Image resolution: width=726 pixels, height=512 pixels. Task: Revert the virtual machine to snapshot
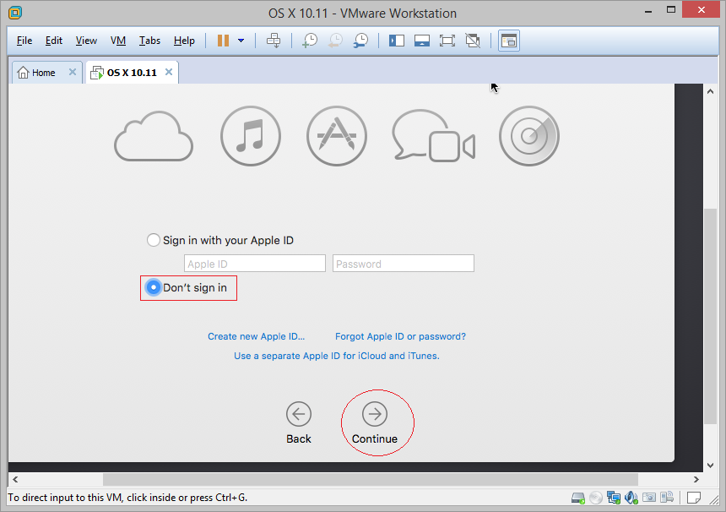[x=335, y=41]
